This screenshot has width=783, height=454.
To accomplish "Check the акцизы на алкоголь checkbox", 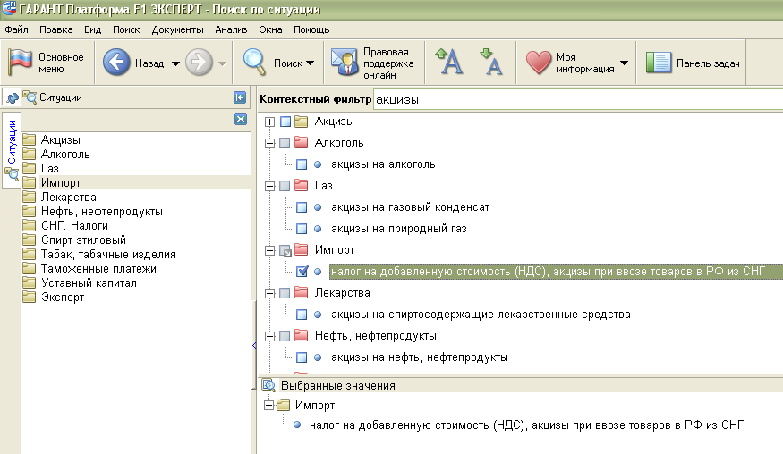I will (302, 164).
